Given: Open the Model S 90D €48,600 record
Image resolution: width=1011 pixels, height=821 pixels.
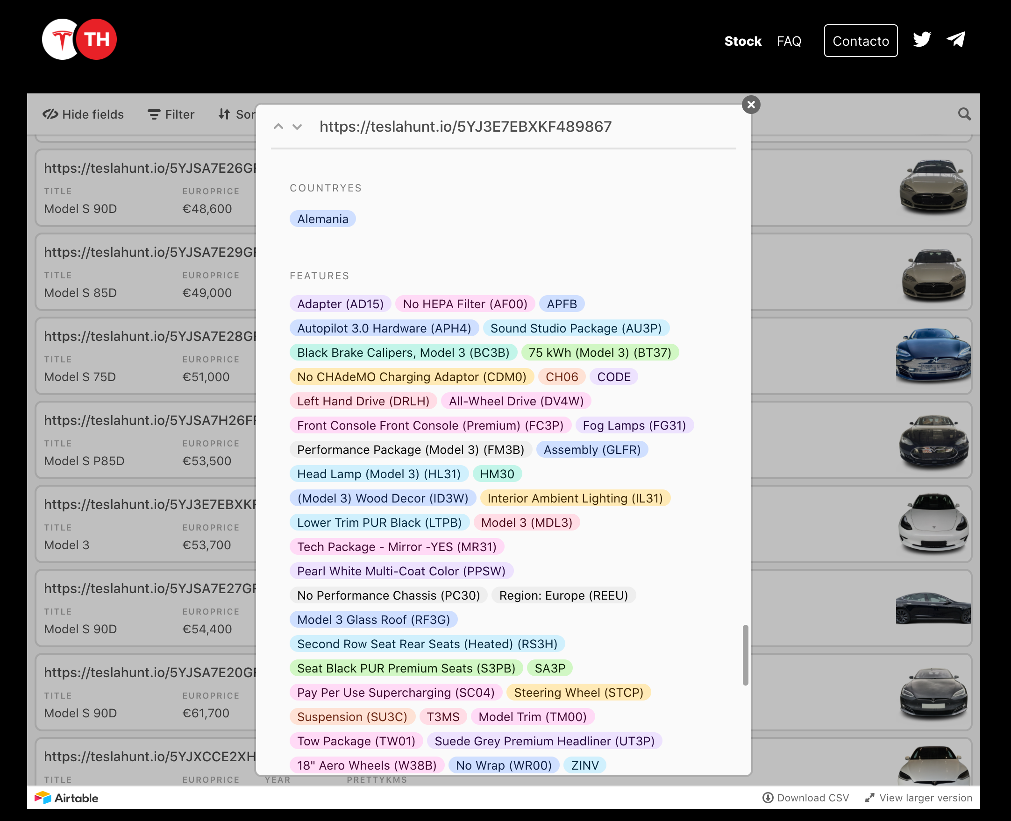Looking at the screenshot, I should tap(147, 188).
